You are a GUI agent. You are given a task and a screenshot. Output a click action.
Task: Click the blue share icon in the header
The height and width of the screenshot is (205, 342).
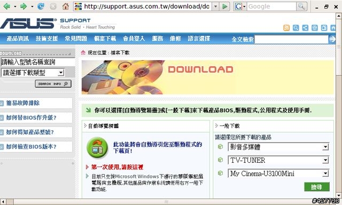click(x=305, y=28)
